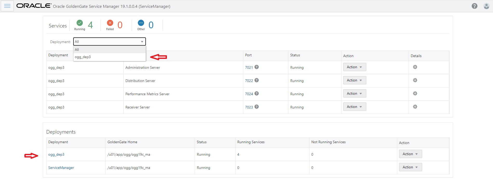The image size is (493, 185).
Task: Click the GoldenGate Home column header
Action: point(122,142)
